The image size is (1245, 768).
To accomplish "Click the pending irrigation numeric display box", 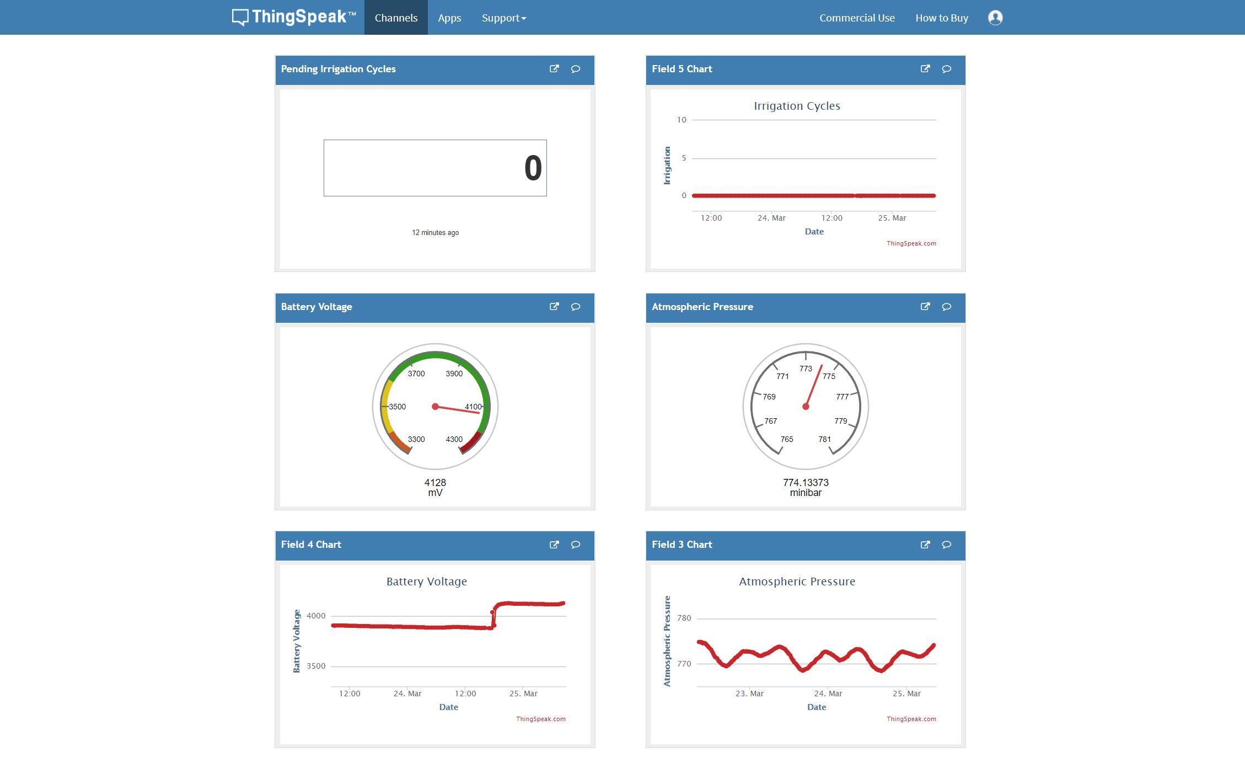I will [x=435, y=168].
